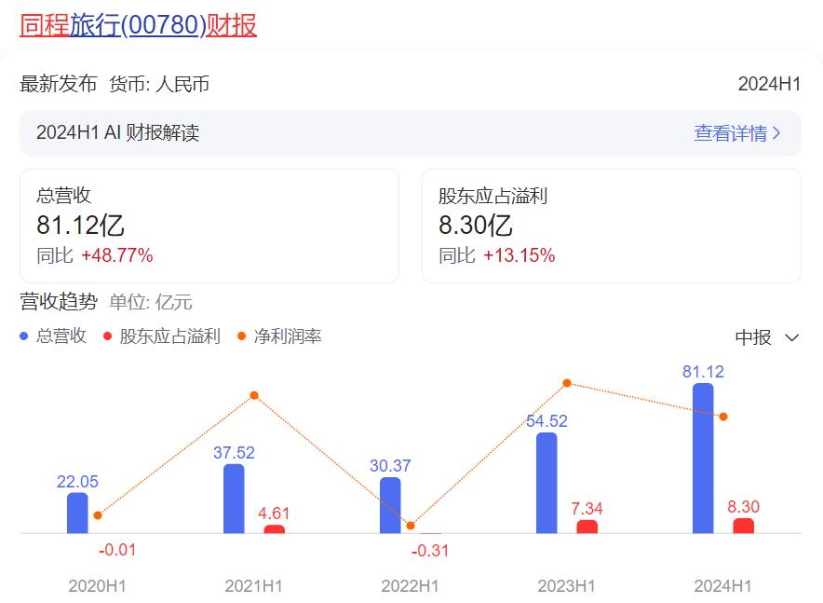Select the 股东应占溢利 8.30亿 summary card
The image size is (823, 603).
(x=612, y=226)
